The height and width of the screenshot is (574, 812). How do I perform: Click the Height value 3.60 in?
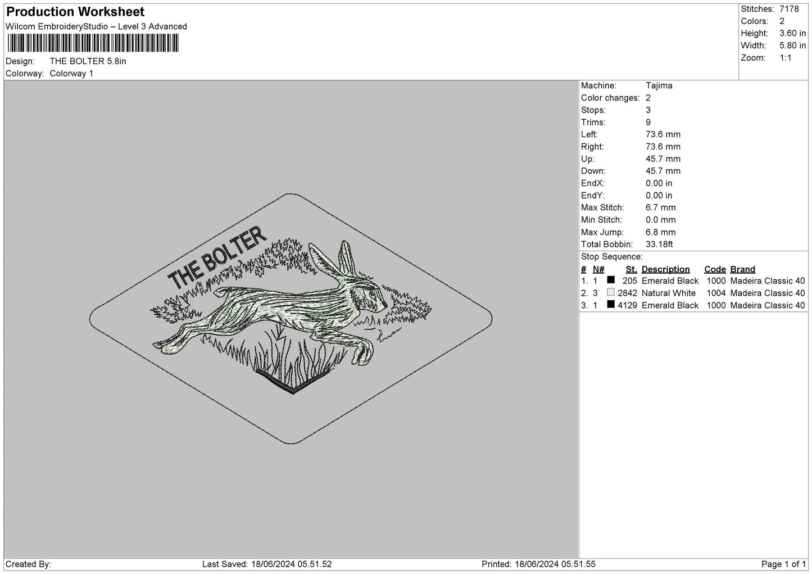point(792,34)
